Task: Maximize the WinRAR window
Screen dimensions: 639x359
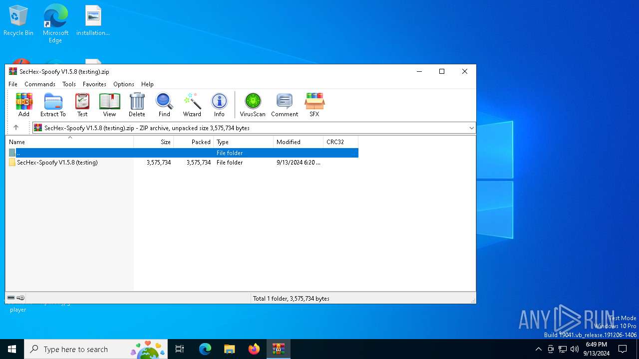Action: pos(442,71)
